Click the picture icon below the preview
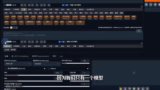 (134, 89)
